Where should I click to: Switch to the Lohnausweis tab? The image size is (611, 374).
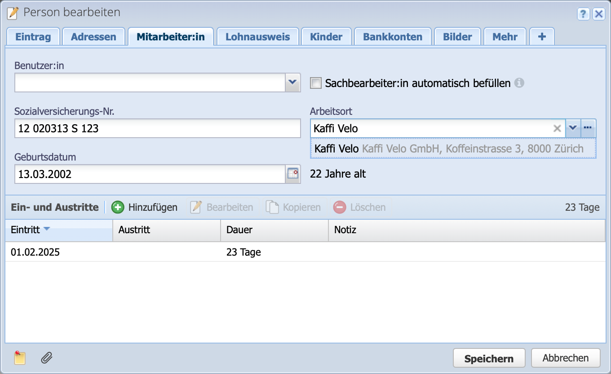click(257, 36)
